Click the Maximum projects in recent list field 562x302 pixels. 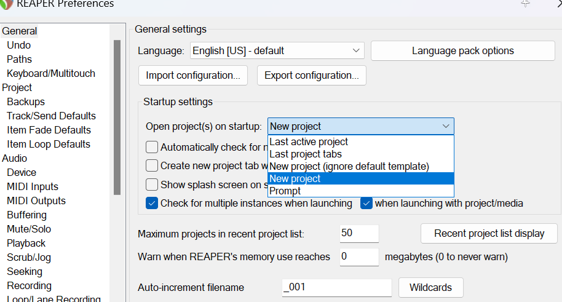[x=359, y=234]
